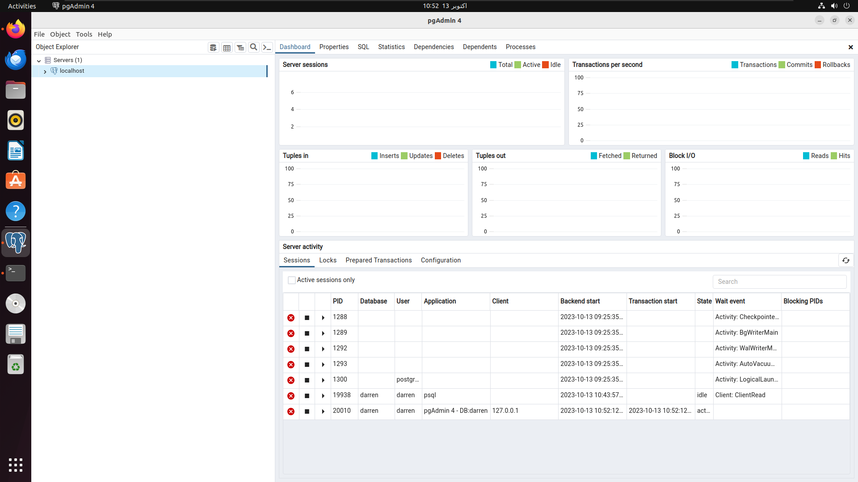The height and width of the screenshot is (482, 858).
Task: Cancel active query for PID 1300
Action: tap(307, 380)
